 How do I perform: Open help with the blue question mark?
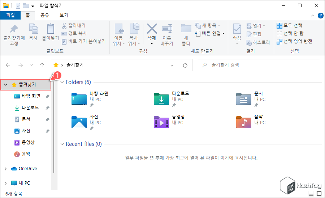pyautogui.click(x=320, y=16)
